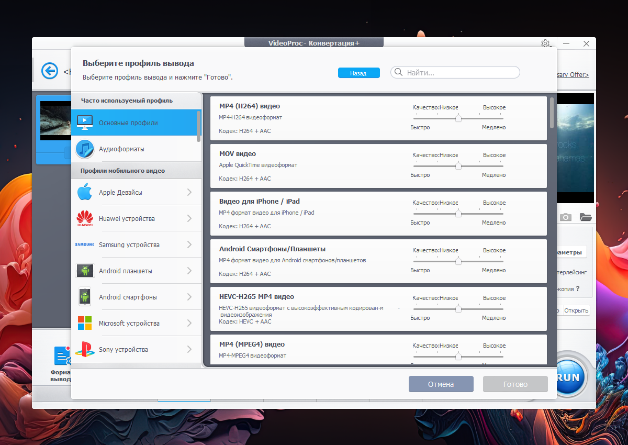Expand Huawei устройства chevron
The image size is (628, 445).
coord(189,218)
